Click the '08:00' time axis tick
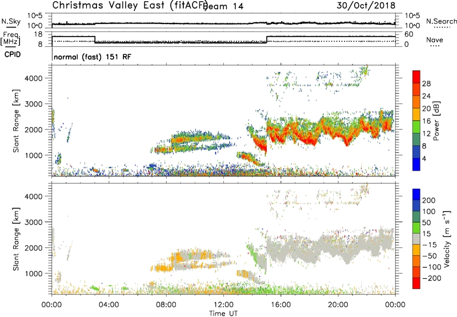Image resolution: width=457 pixels, height=317 pixels. point(166,305)
